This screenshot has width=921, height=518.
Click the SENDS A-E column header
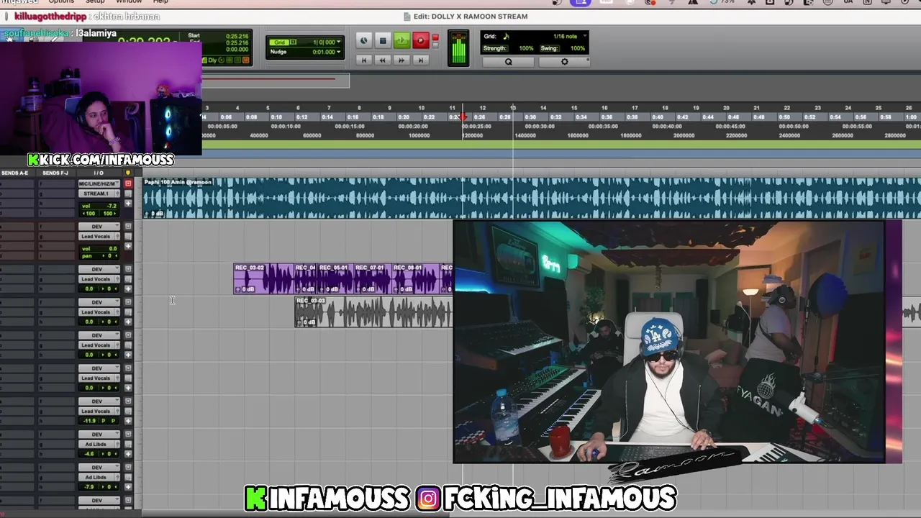tap(14, 173)
